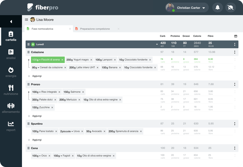
Task: Go to the energia section
Action: coord(11,72)
